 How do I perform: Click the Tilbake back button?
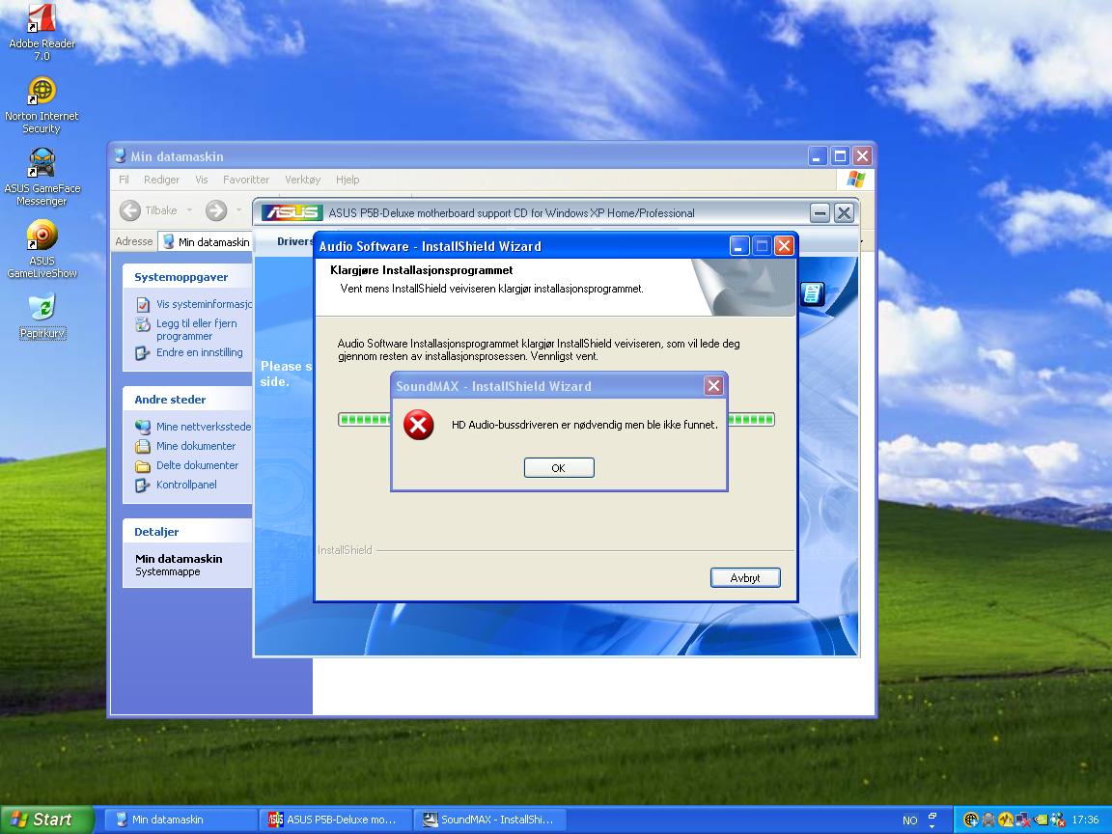pyautogui.click(x=149, y=209)
